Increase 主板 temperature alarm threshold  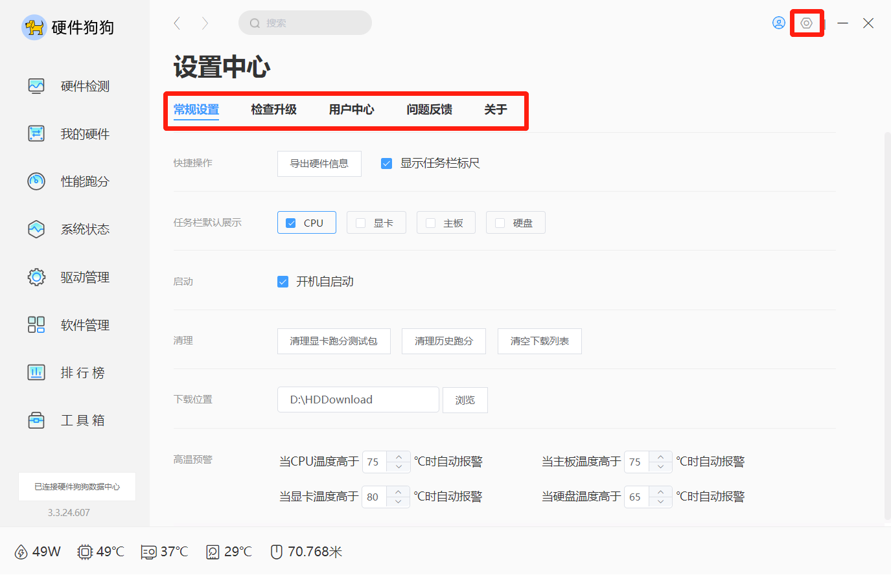(660, 456)
